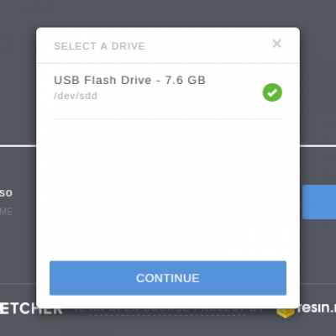Select the USB Flash Drive - 7.6 GB entry
336x336 pixels.
coord(168,91)
